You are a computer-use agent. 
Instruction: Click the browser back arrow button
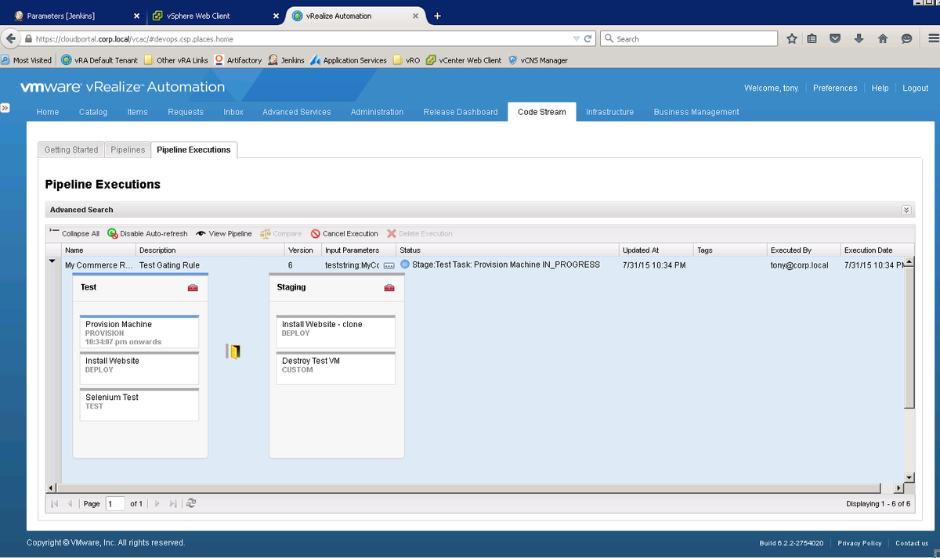(11, 38)
